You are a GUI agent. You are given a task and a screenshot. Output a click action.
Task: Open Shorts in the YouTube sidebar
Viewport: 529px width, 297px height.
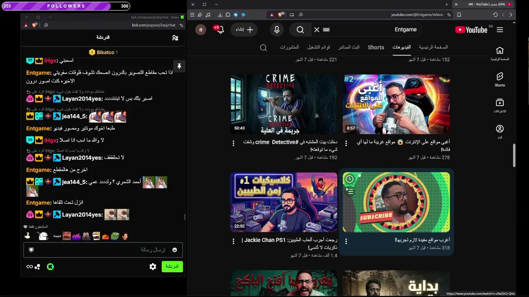(500, 79)
